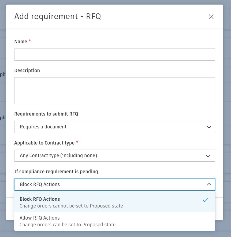Viewport: 231px width, 237px height.
Task: Click the blue checkmark on selected option
Action: pyautogui.click(x=206, y=200)
